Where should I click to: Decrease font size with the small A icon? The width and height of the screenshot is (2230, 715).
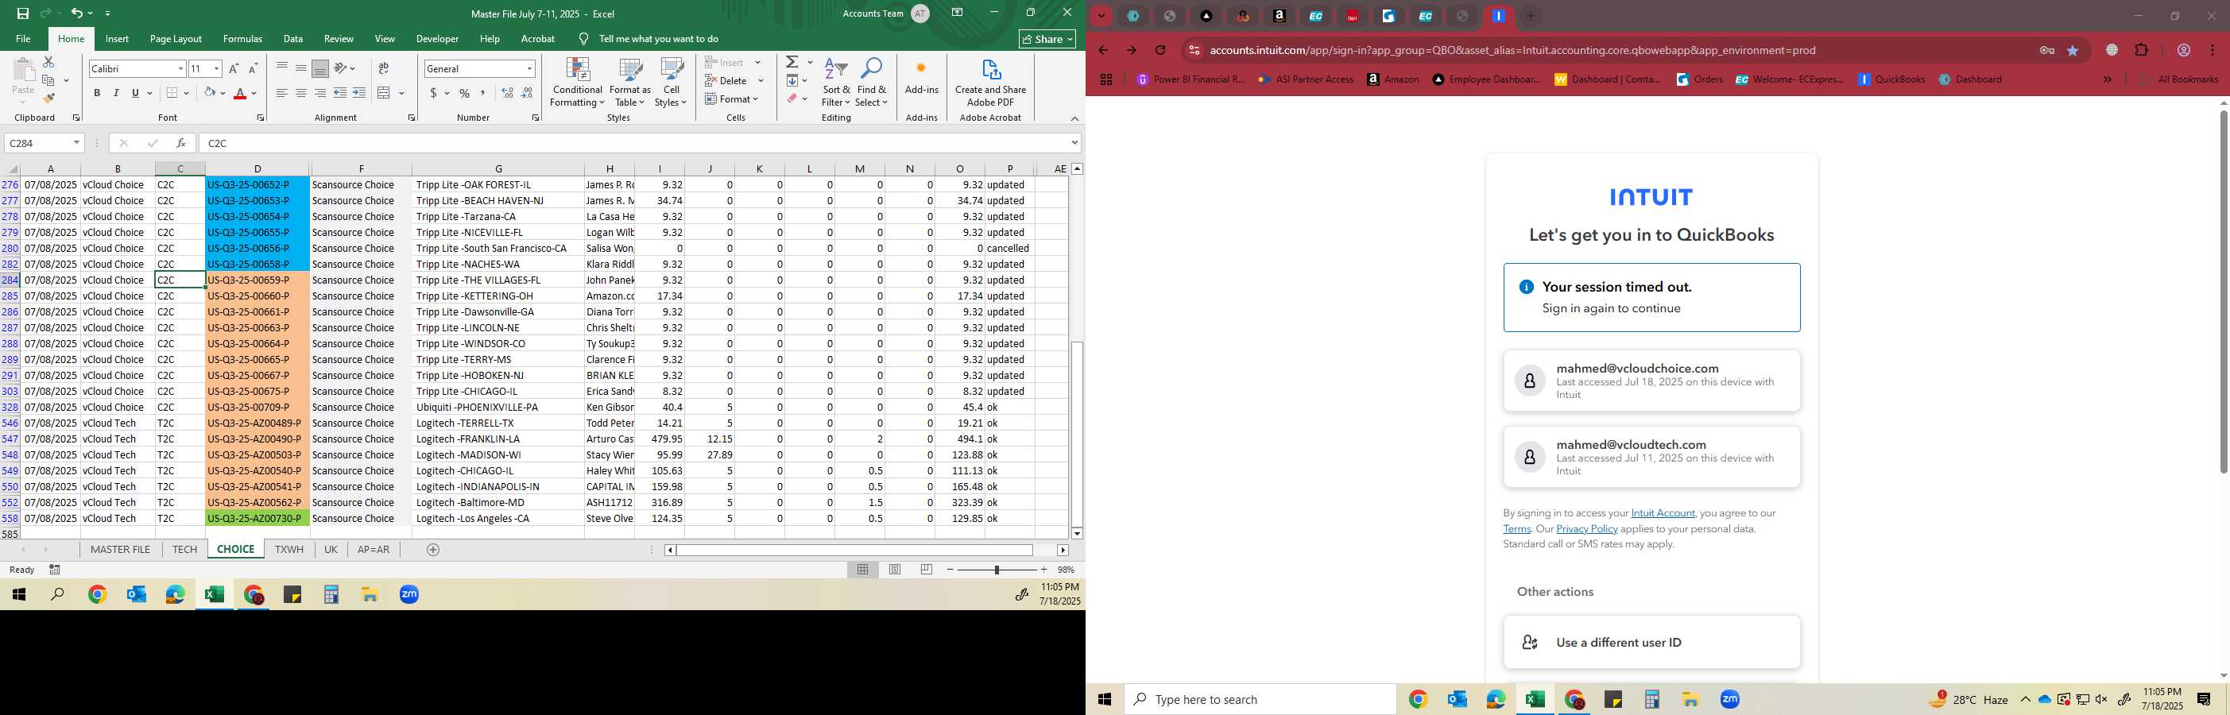pyautogui.click(x=253, y=68)
